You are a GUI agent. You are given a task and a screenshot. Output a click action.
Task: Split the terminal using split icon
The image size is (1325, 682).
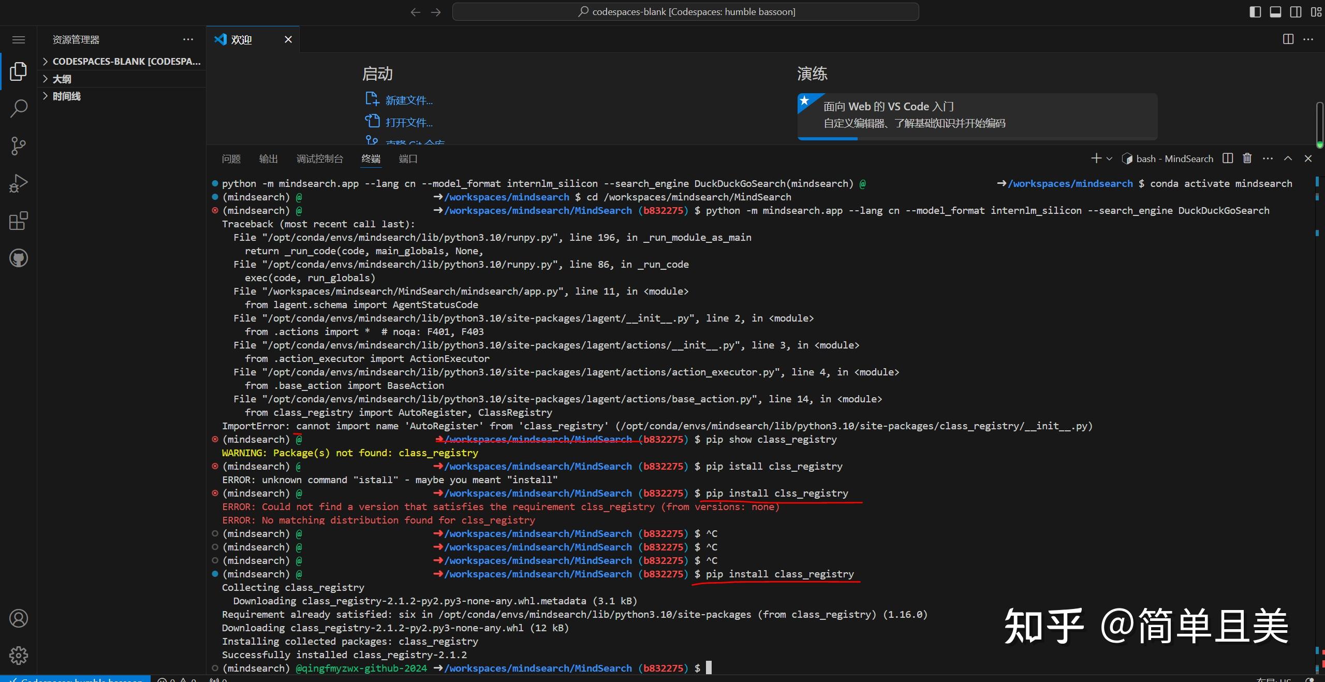click(1227, 158)
